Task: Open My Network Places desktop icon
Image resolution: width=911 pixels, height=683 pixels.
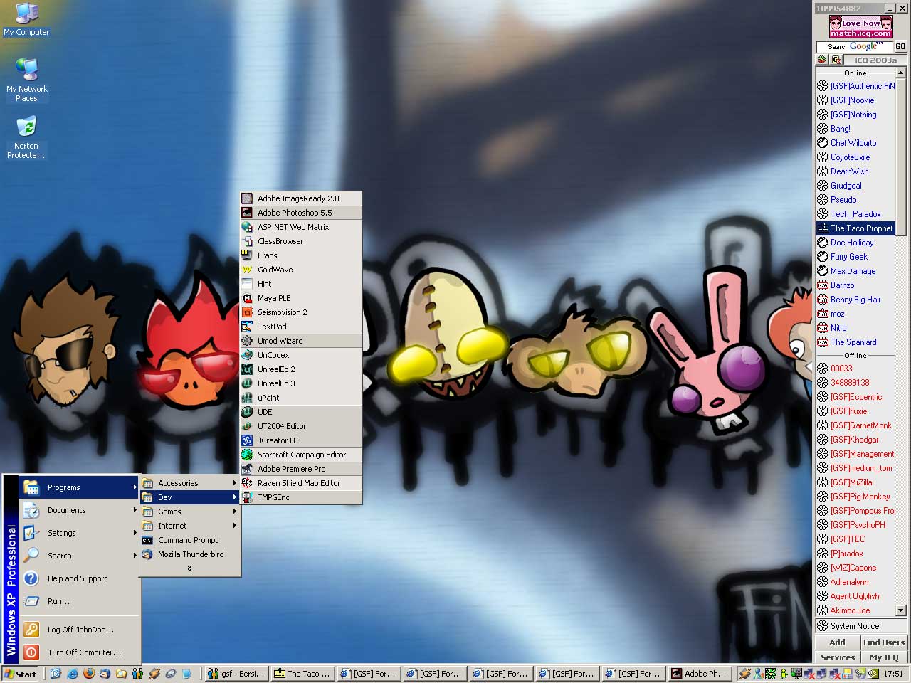Action: point(26,80)
